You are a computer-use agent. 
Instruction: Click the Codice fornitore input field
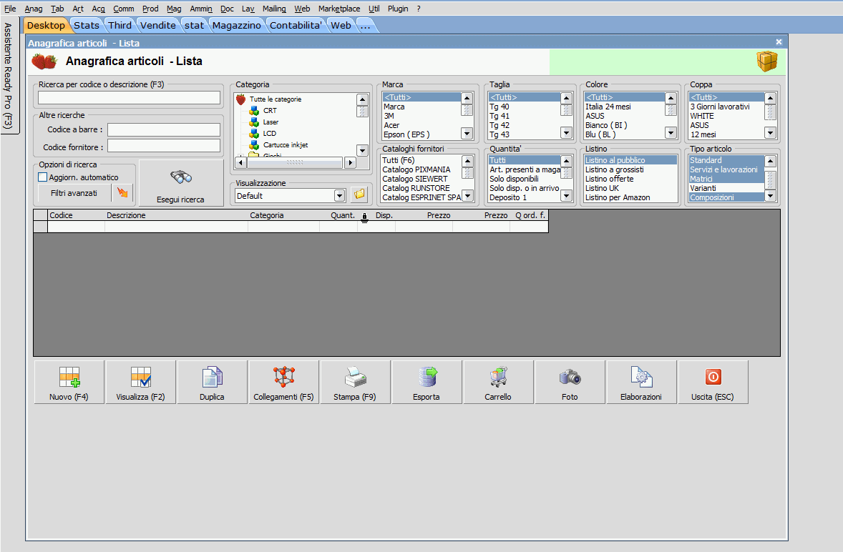point(164,146)
